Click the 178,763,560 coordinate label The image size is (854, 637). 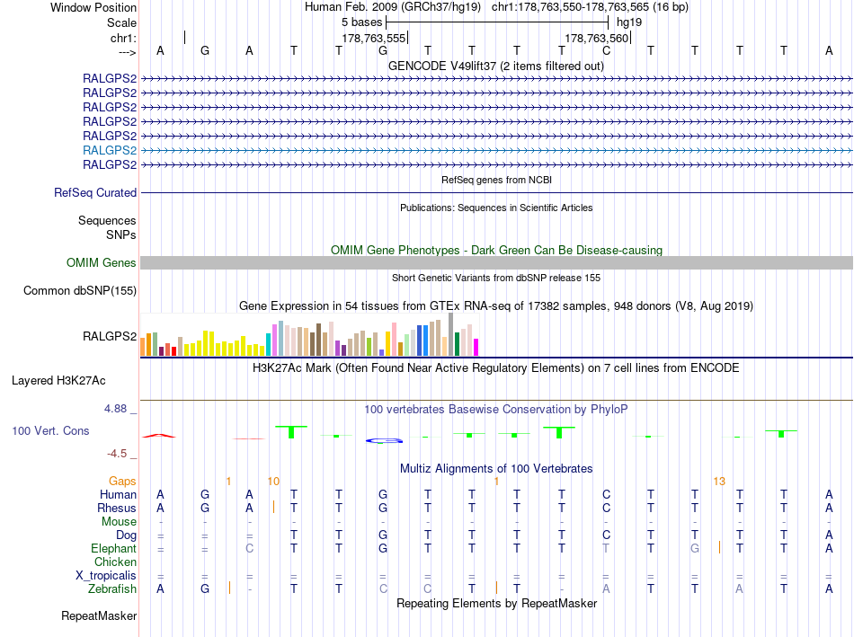596,38
